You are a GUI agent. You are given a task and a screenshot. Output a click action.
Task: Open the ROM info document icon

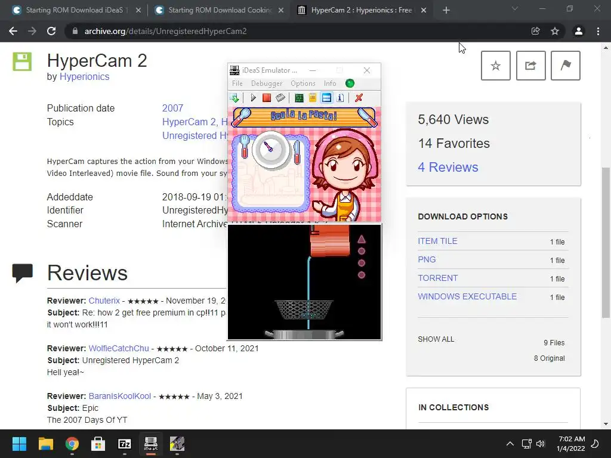point(340,98)
